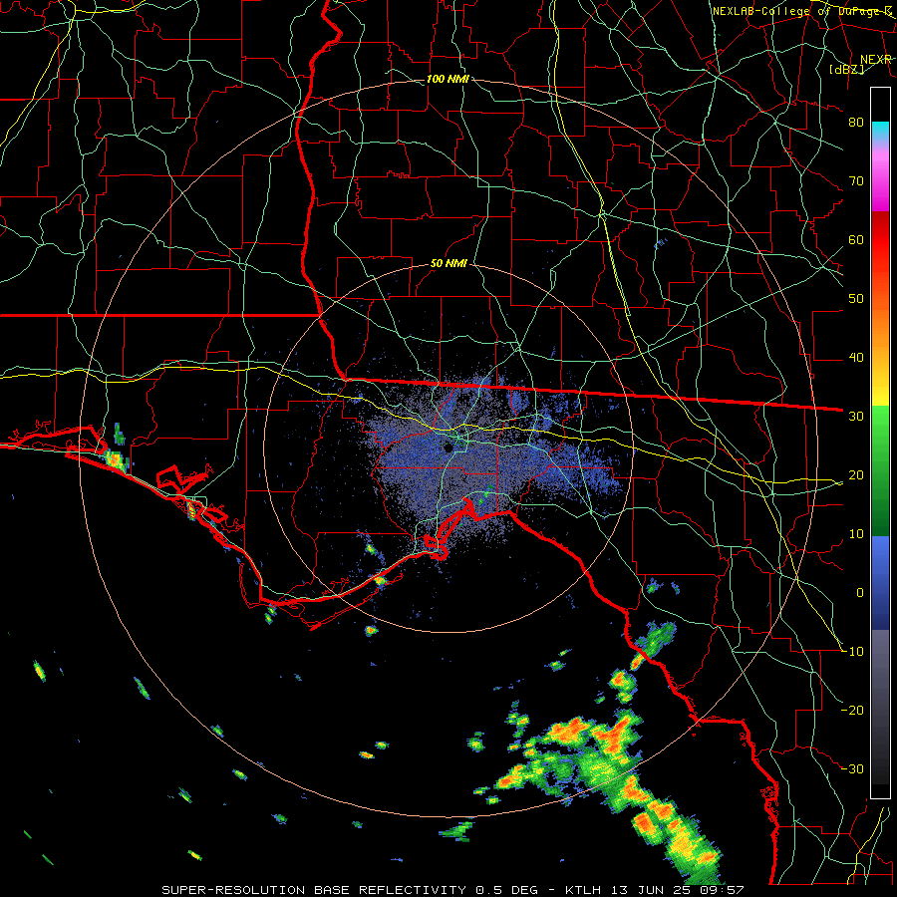
Task: Click the 80 dBZ scale value
Action: point(856,123)
